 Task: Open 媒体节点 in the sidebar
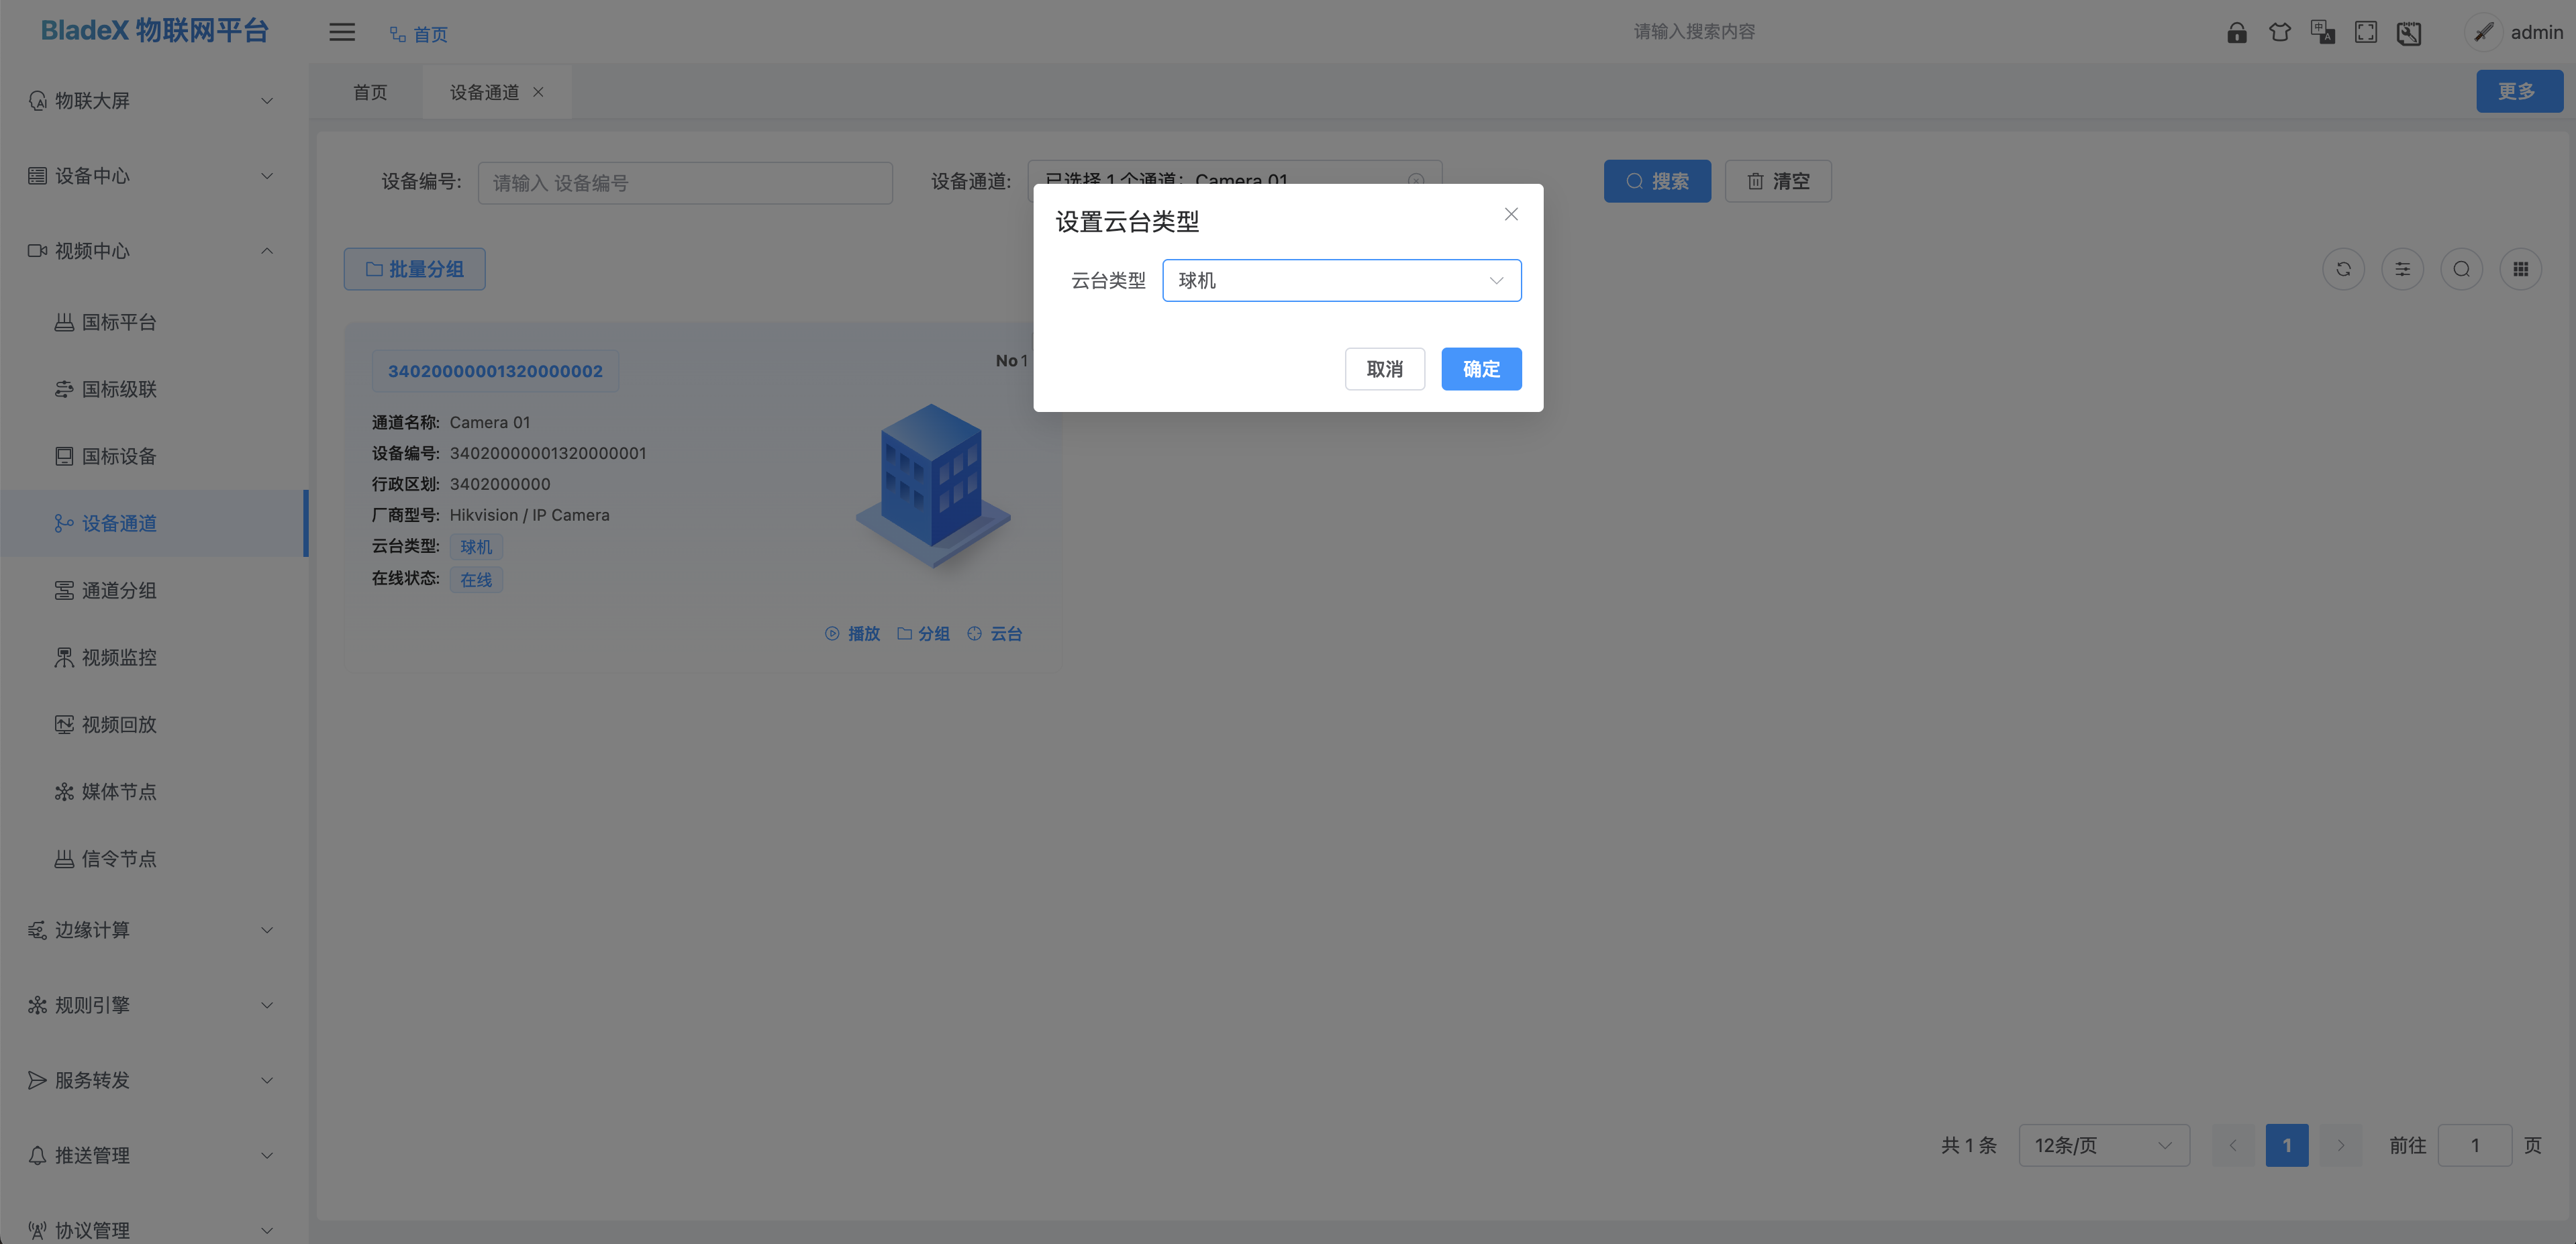(x=154, y=791)
